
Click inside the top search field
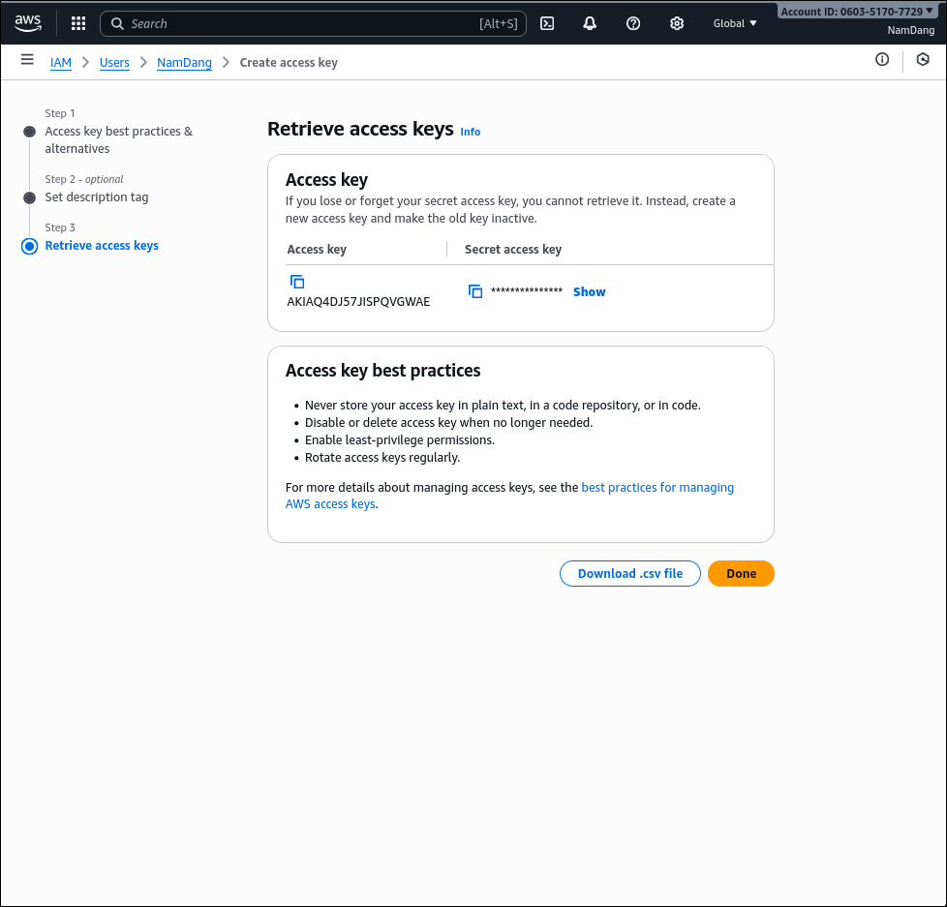point(290,23)
